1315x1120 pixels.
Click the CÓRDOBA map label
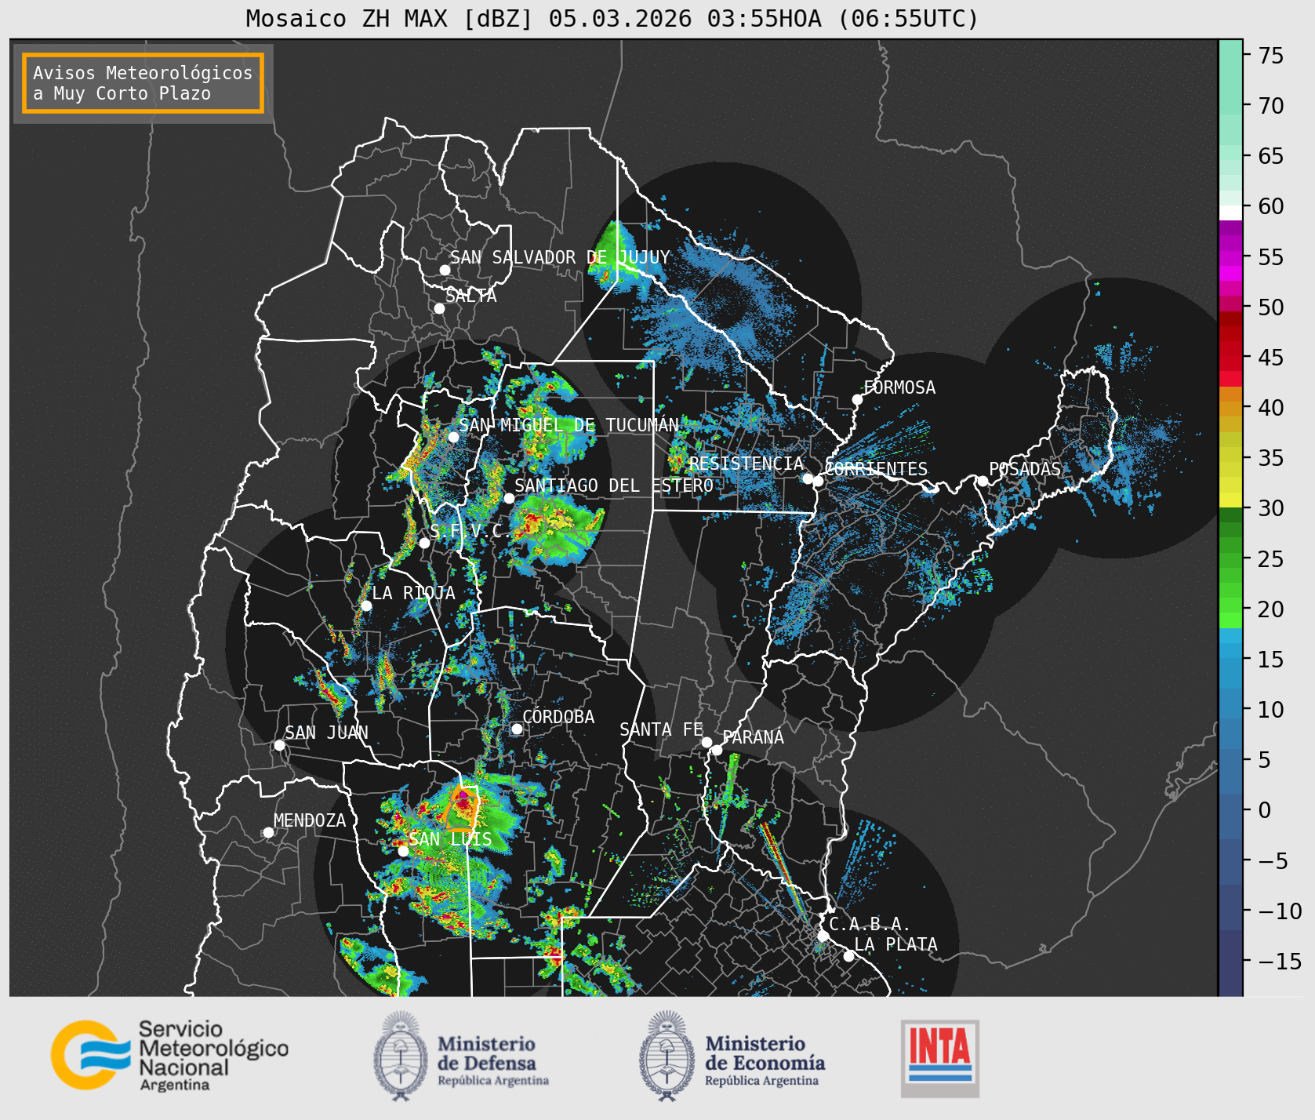tap(558, 717)
